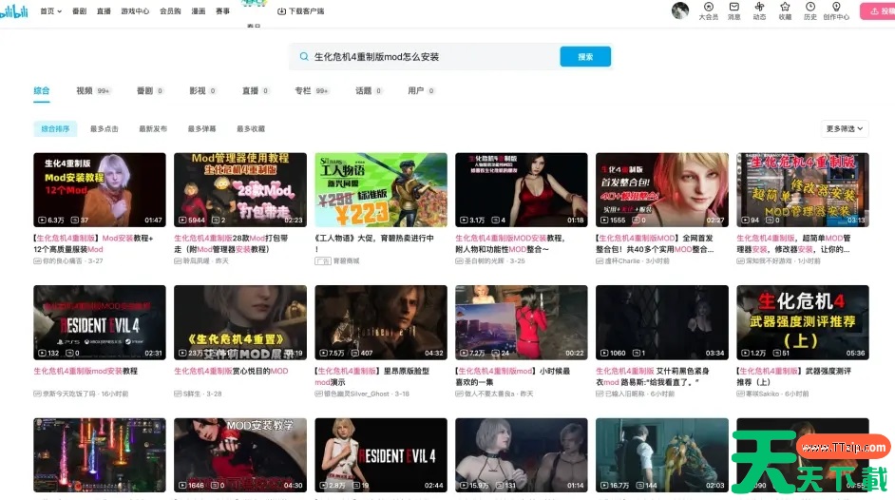Open the 7.5万 plays 04:32 video thumbnail
The width and height of the screenshot is (895, 500).
pyautogui.click(x=381, y=322)
